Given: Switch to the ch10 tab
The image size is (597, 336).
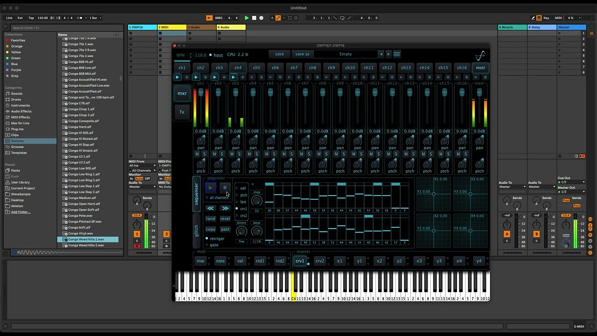Looking at the screenshot, I should click(350, 68).
